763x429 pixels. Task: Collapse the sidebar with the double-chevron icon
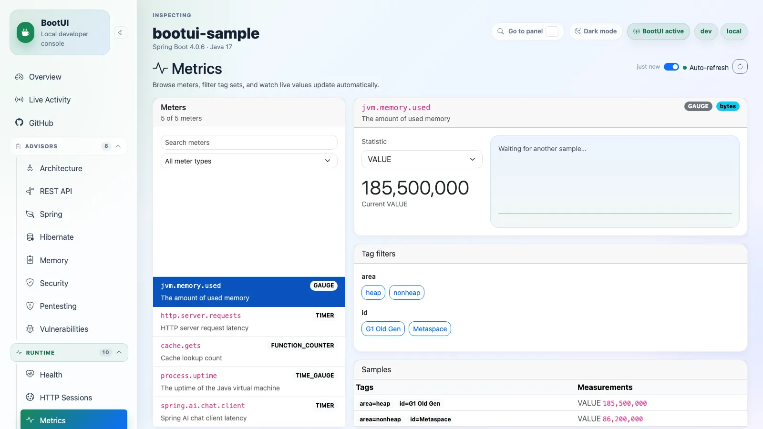point(121,32)
